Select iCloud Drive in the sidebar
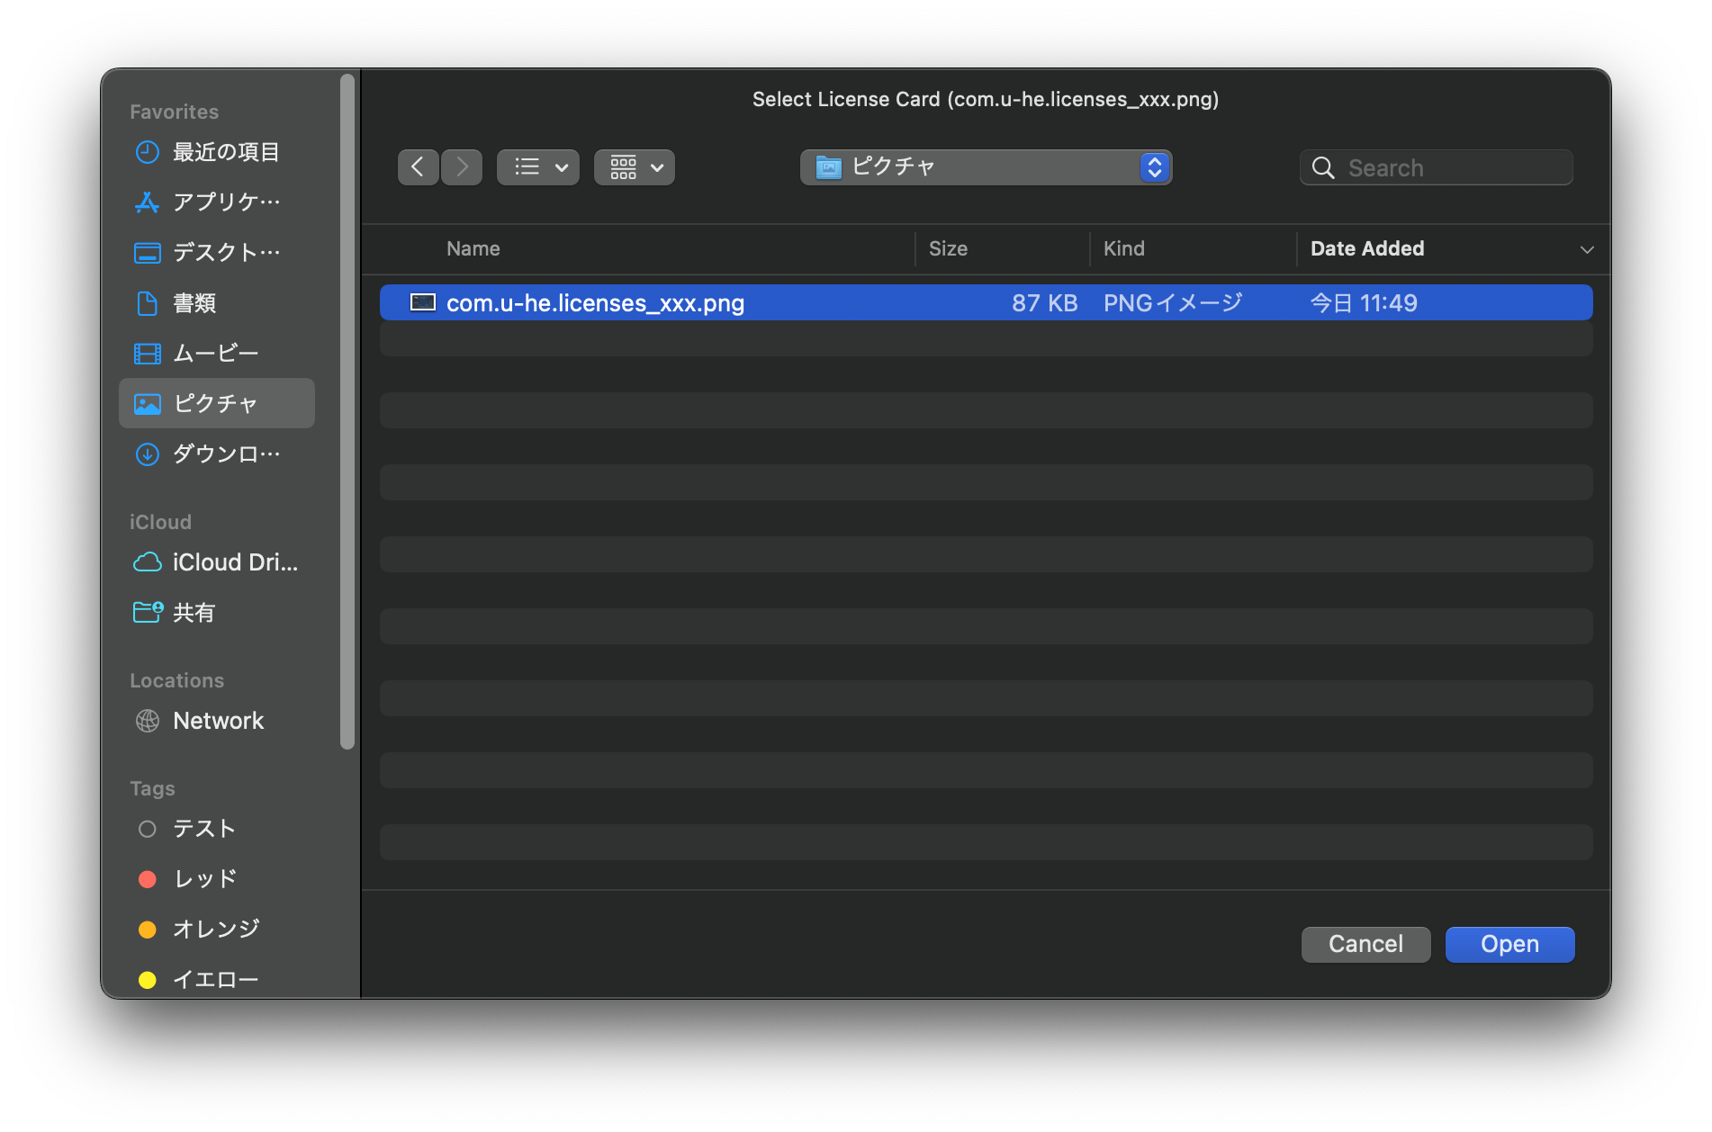 tap(234, 562)
